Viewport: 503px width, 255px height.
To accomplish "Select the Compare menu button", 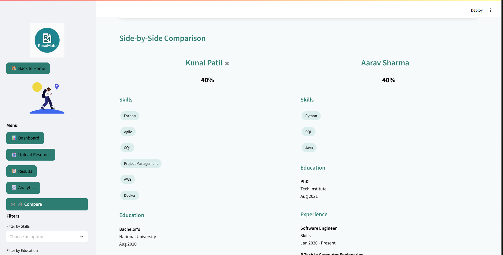I will click(x=47, y=204).
